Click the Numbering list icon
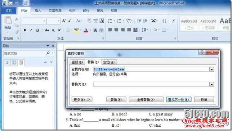The width and height of the screenshot is (232, 131). pos(119,21)
